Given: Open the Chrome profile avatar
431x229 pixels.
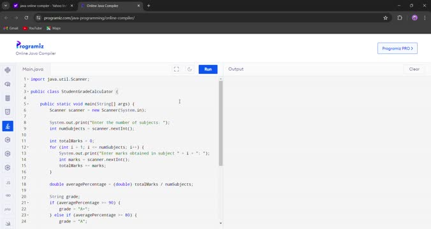Looking at the screenshot, I should [414, 18].
